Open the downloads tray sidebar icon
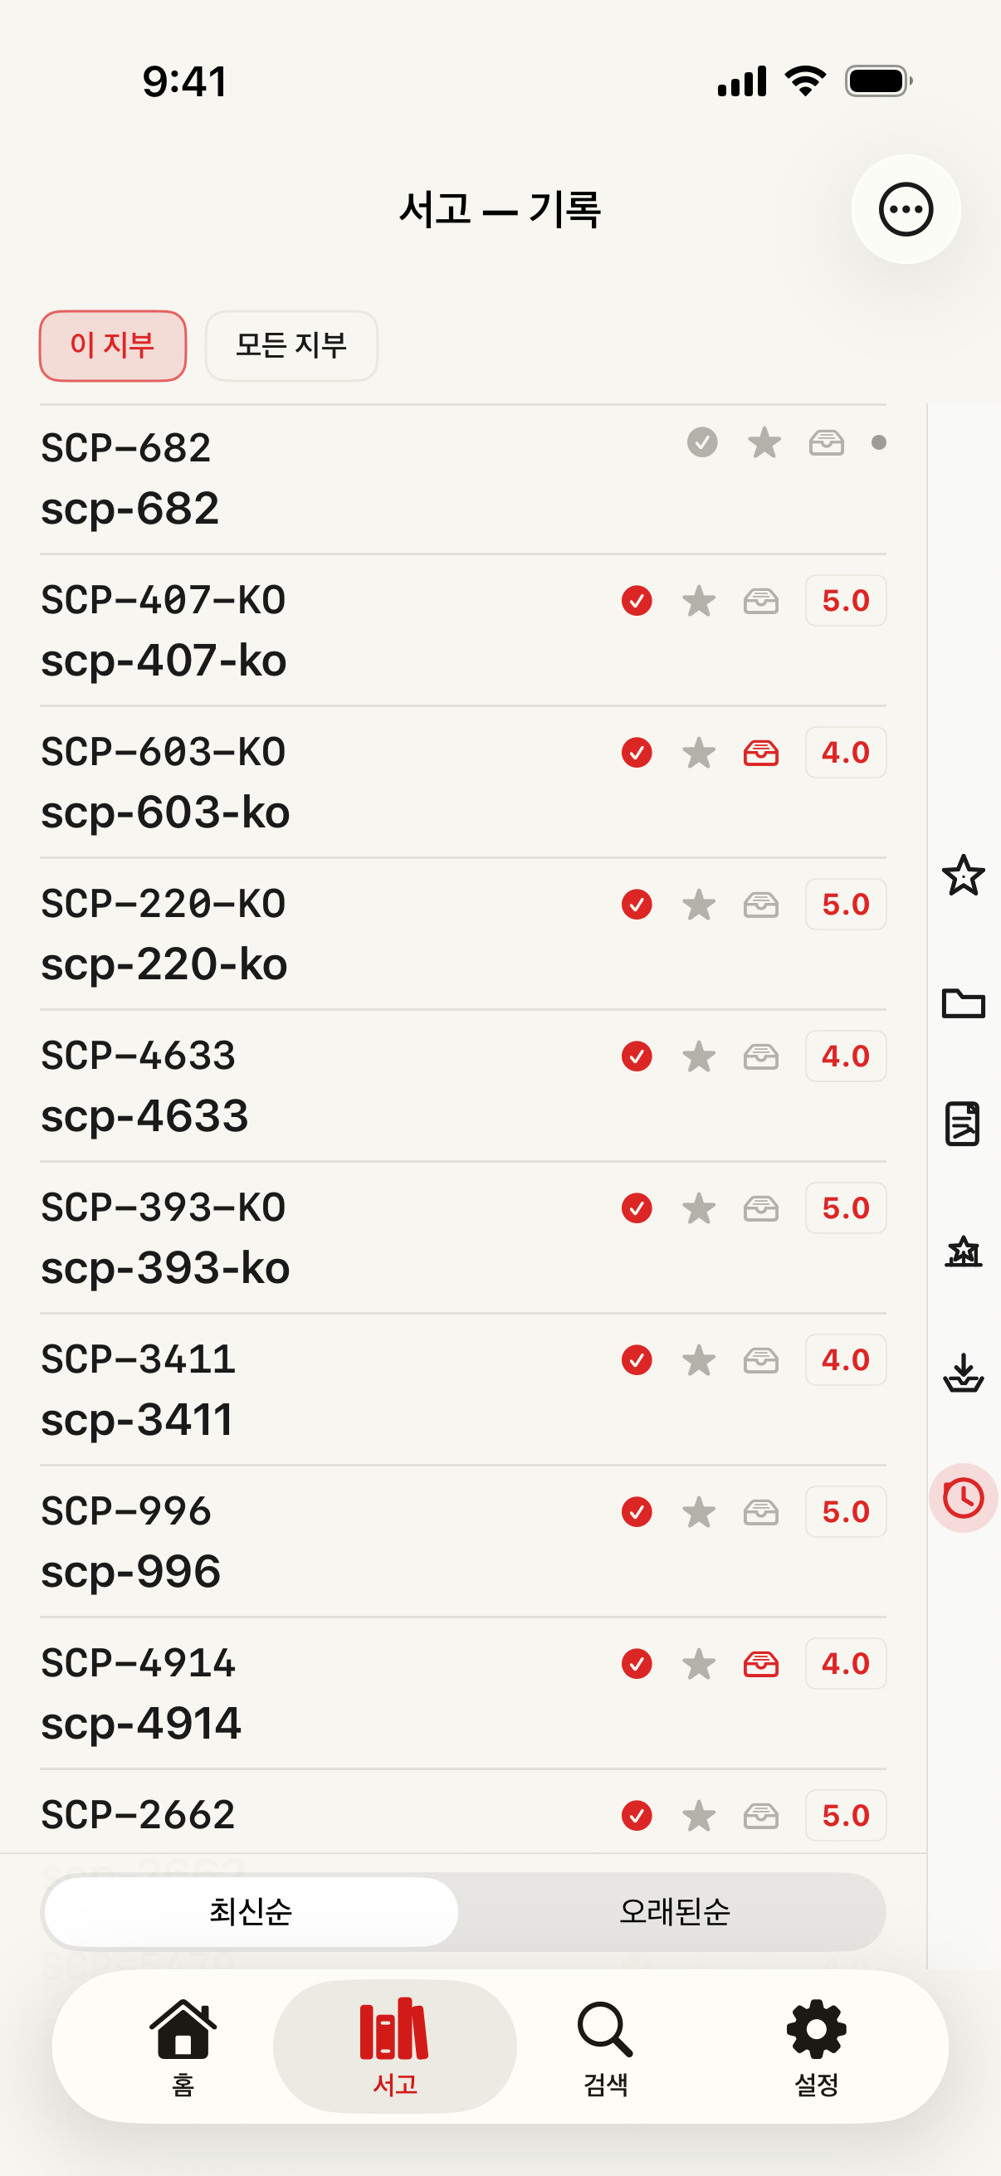 click(963, 1373)
